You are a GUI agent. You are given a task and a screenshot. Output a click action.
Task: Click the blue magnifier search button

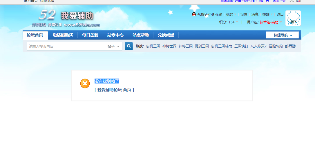click(x=129, y=46)
